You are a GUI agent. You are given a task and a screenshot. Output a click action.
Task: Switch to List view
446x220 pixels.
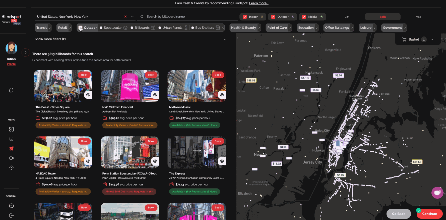coord(347,17)
